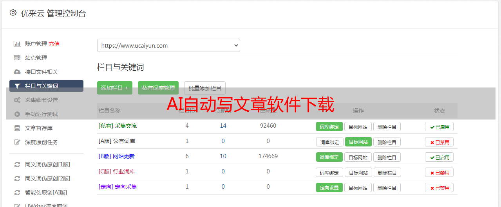The image size is (501, 207).
Task: Click the server icon for 站点管理
Action: point(17,58)
